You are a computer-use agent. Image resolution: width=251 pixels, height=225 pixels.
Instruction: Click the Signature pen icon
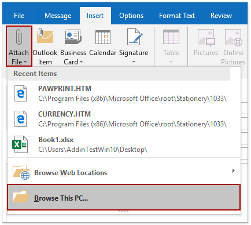pos(135,37)
